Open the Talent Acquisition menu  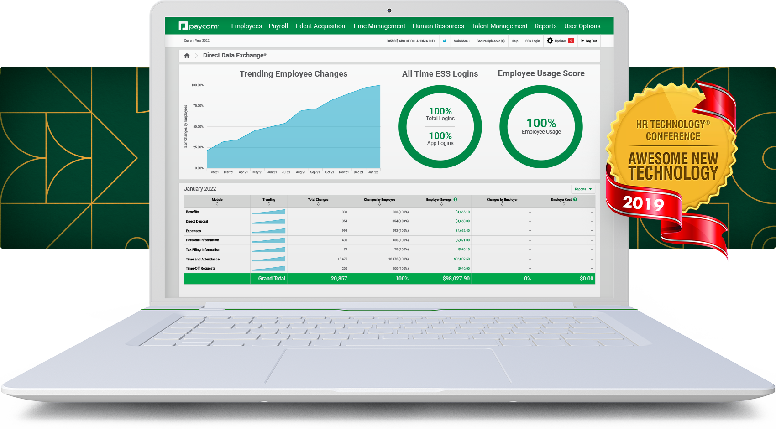pyautogui.click(x=320, y=26)
